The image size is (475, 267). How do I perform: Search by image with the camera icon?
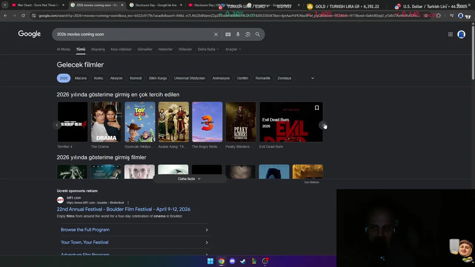pyautogui.click(x=248, y=34)
